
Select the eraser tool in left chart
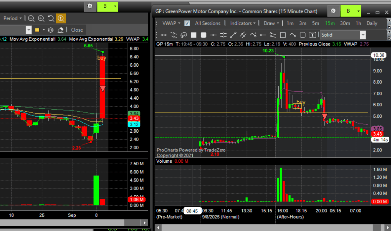[x=60, y=30]
